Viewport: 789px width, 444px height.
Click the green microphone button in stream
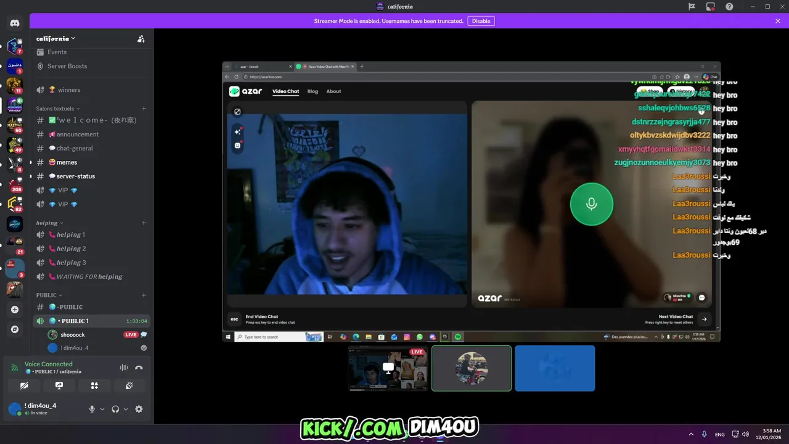point(592,204)
